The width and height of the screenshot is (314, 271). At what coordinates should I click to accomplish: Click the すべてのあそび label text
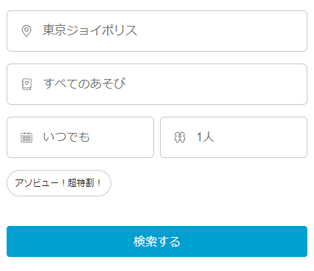coord(85,83)
